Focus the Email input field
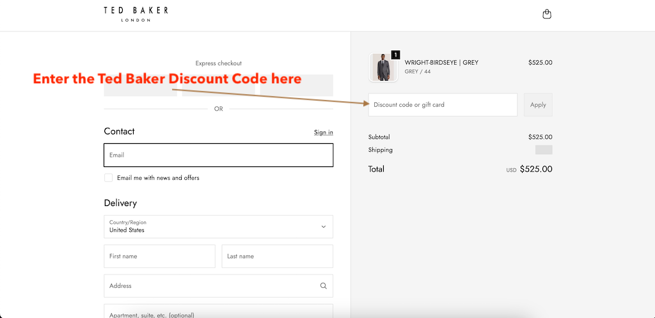The image size is (655, 318). click(x=218, y=155)
